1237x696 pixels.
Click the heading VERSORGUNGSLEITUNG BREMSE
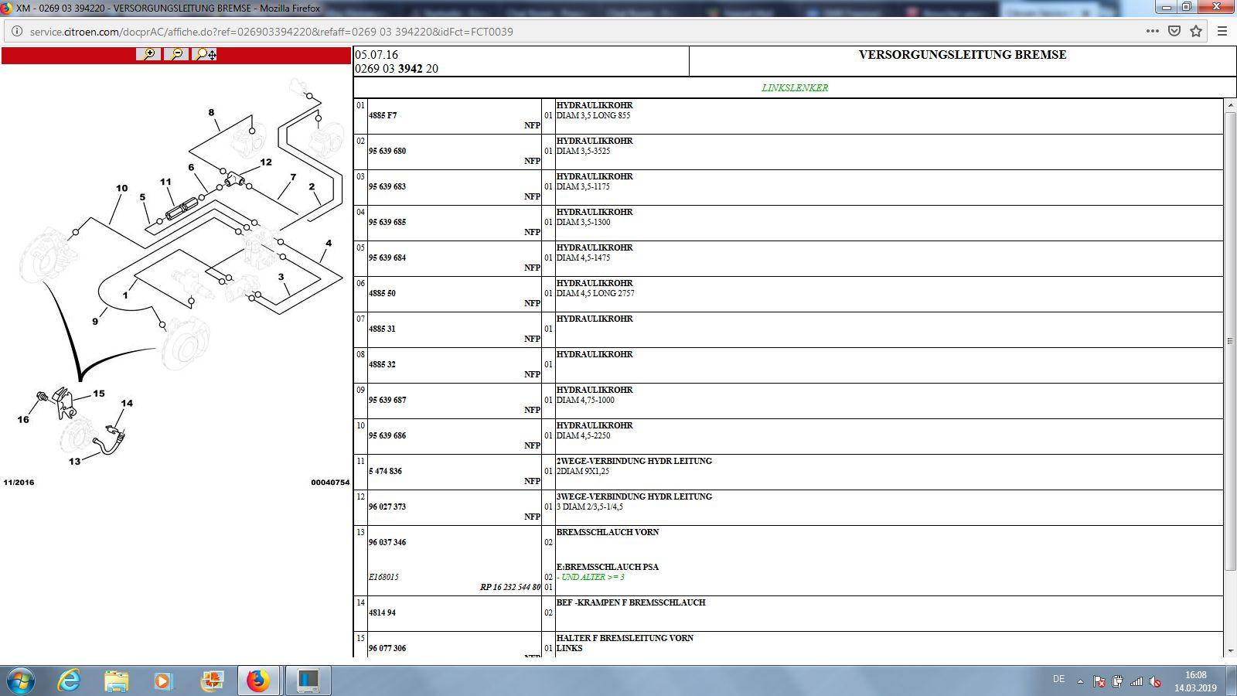963,55
